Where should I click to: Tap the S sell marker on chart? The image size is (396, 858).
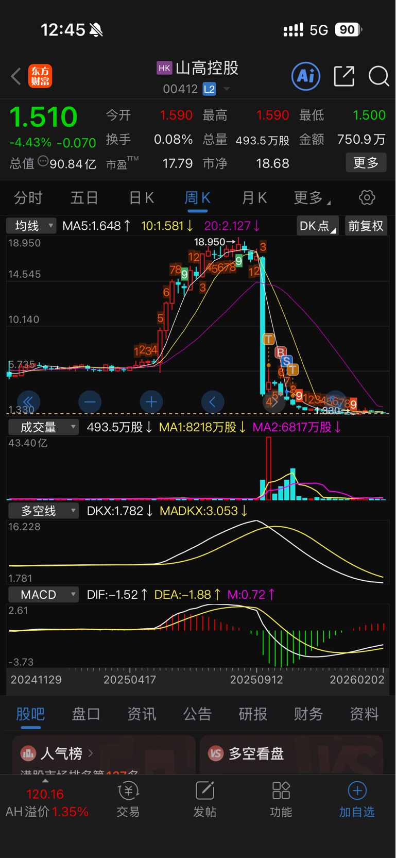(x=286, y=361)
